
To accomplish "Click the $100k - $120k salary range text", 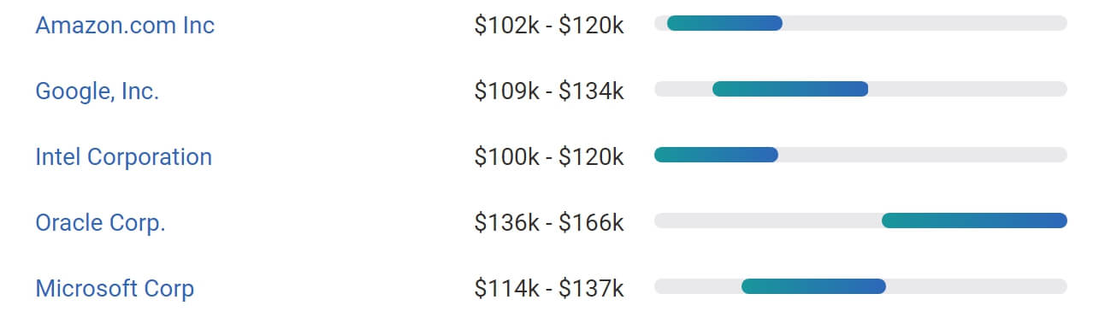I will coord(549,157).
